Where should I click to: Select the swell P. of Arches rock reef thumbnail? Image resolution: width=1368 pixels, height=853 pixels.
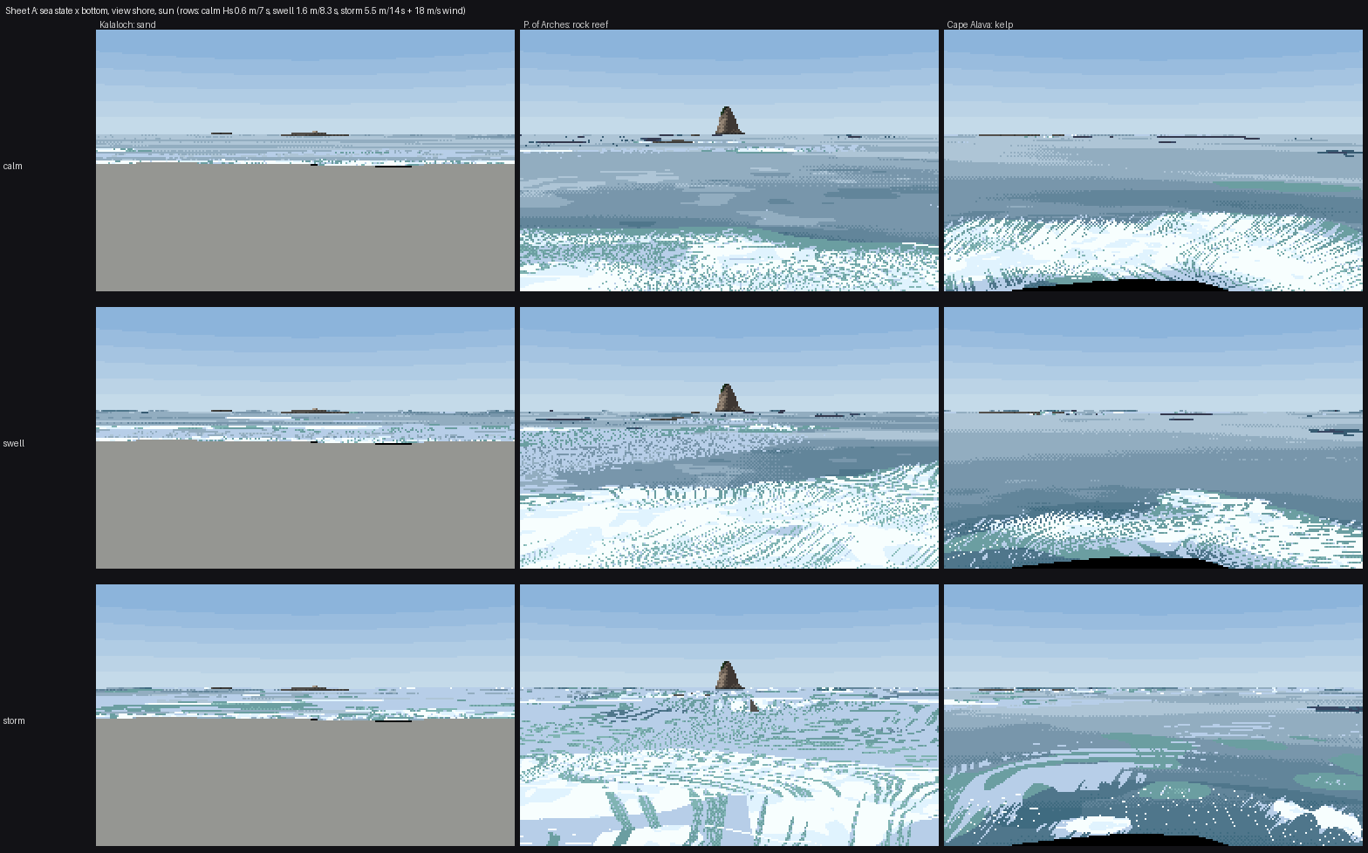click(729, 438)
